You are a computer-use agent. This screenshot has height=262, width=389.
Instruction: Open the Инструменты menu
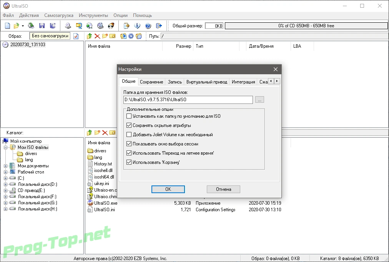(x=93, y=15)
